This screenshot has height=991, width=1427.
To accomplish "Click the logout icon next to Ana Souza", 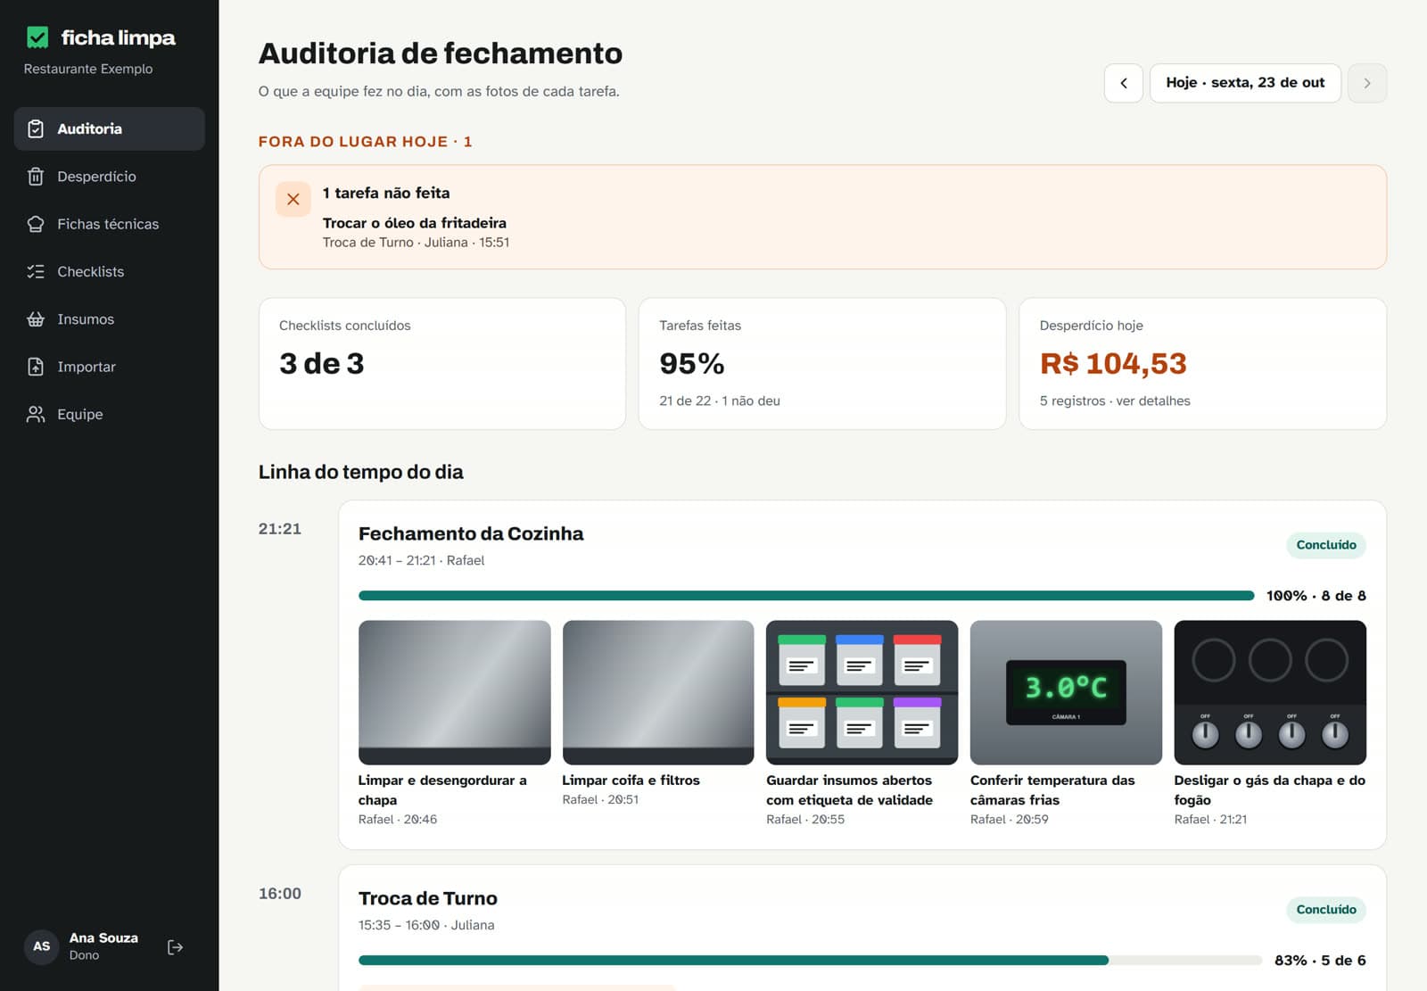I will 176,947.
